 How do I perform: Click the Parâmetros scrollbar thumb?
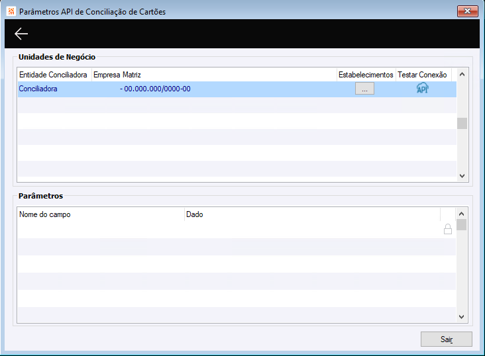[x=462, y=225]
